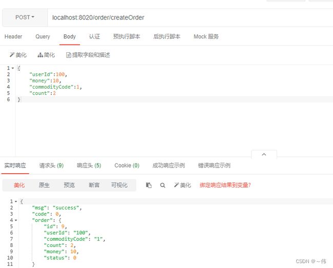Screen dimensions: 333x268
Task: Open the 后执行脚本 tab
Action: tap(167, 36)
